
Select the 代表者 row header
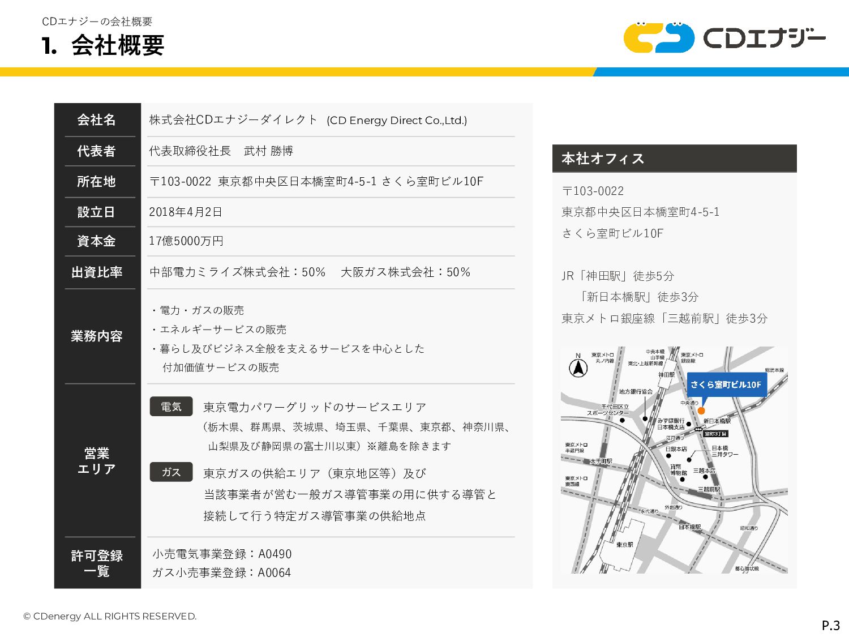pos(97,151)
